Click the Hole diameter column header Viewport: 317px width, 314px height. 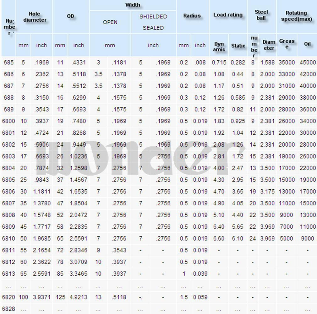34,17
